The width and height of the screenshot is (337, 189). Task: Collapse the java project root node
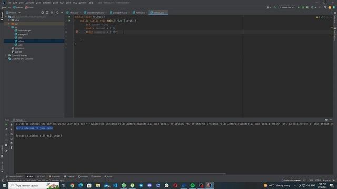click(6, 17)
